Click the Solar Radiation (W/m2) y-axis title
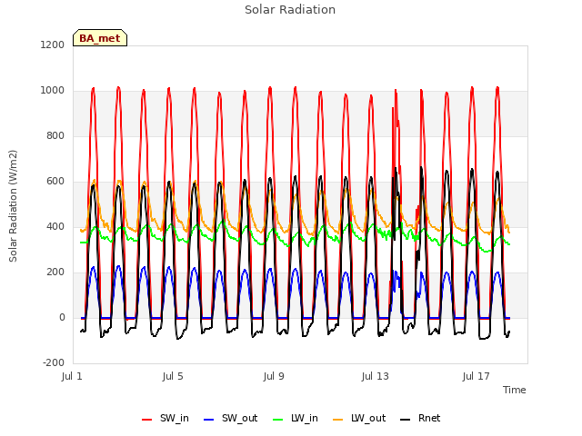582x436 pixels. point(13,206)
